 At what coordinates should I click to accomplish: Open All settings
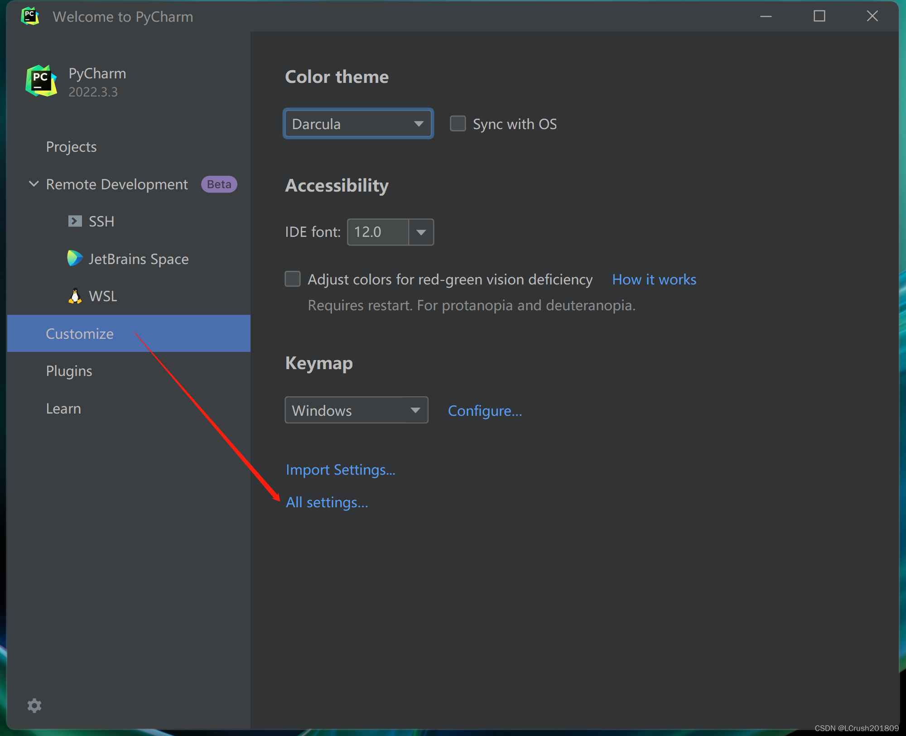pyautogui.click(x=327, y=502)
